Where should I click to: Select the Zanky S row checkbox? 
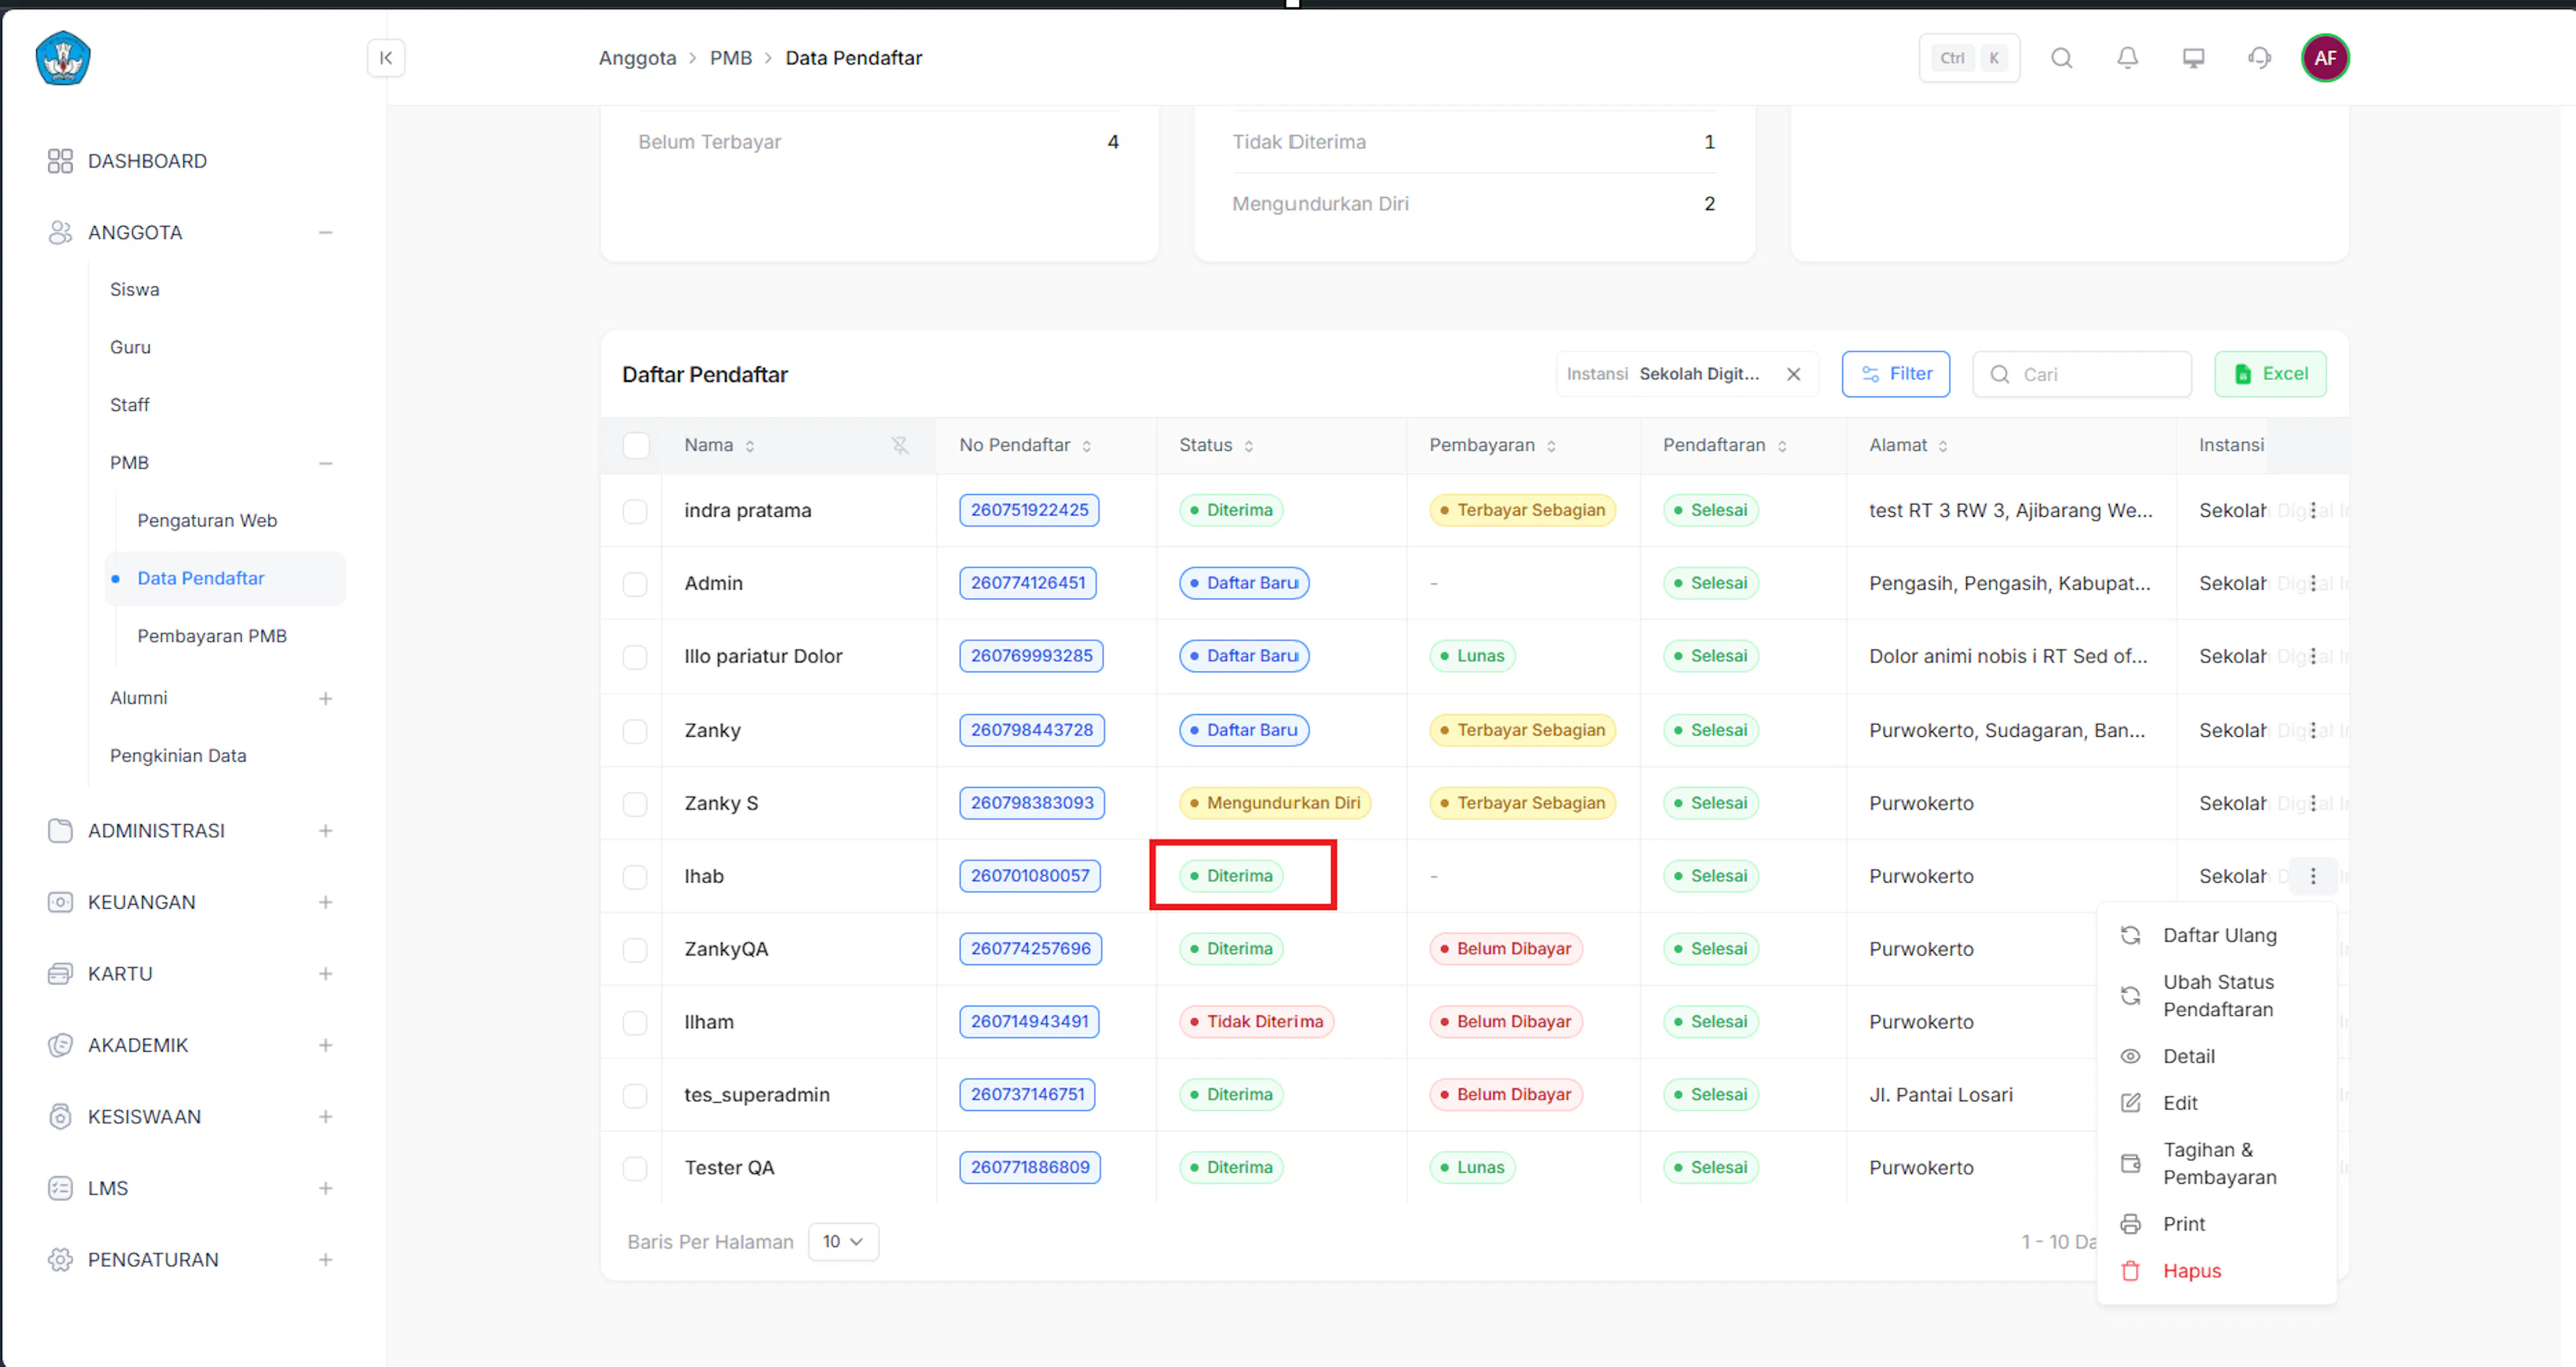click(x=635, y=805)
